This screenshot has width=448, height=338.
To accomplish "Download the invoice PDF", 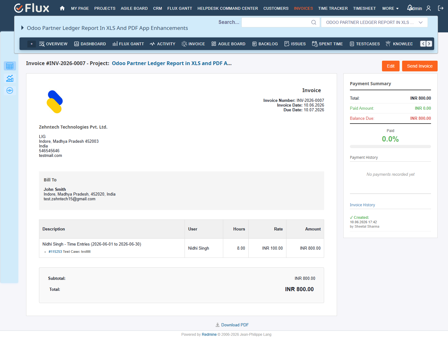I will click(232, 325).
